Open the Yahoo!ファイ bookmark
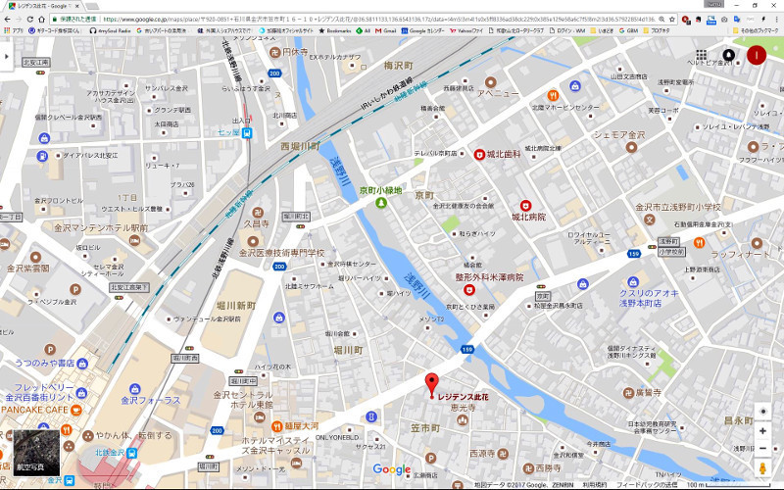This screenshot has width=784, height=490. [x=466, y=30]
